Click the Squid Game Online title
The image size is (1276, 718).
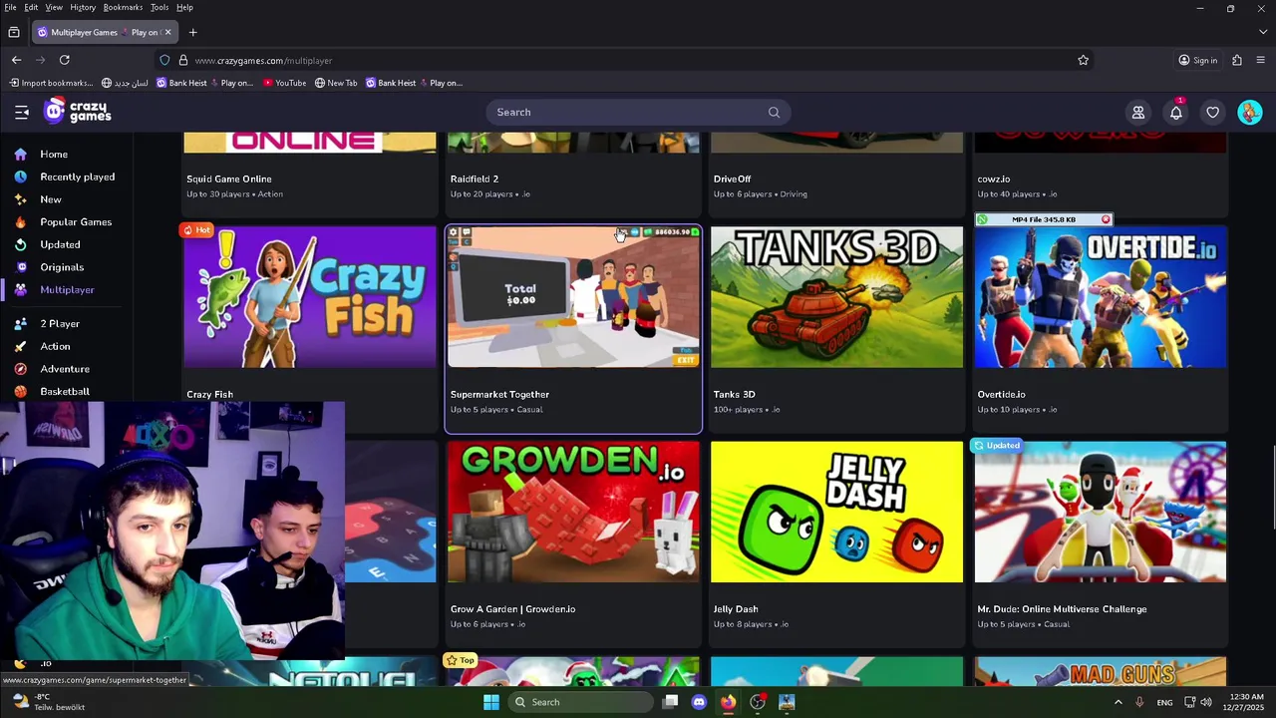tap(229, 179)
